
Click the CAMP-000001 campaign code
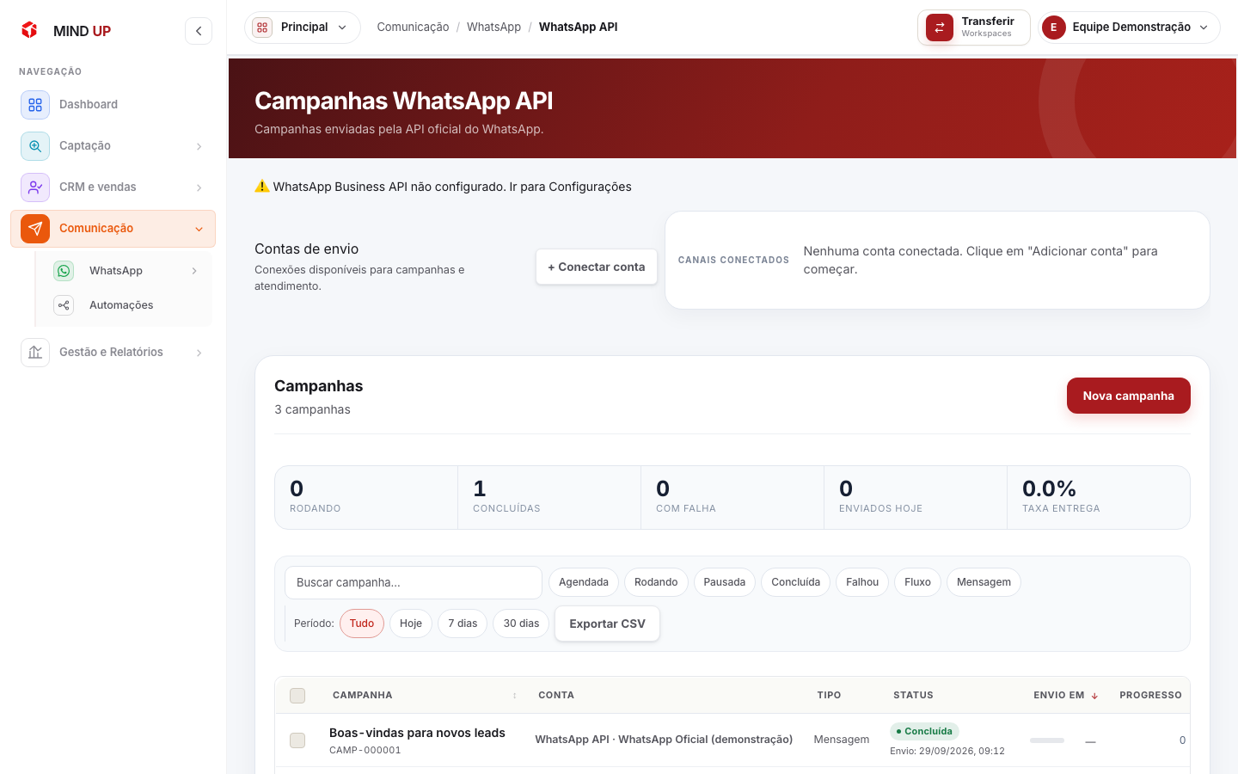(365, 750)
